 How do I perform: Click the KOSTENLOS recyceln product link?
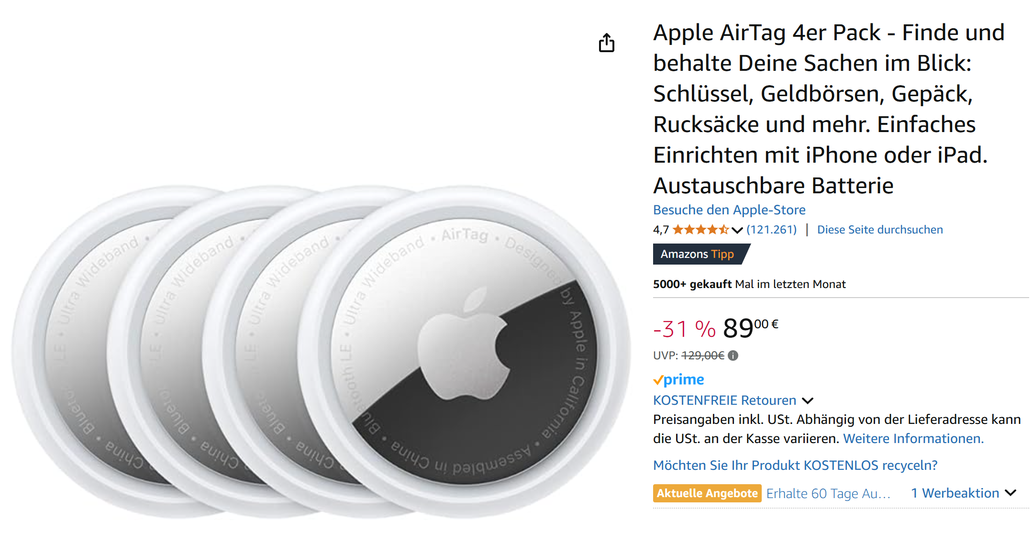click(x=795, y=465)
